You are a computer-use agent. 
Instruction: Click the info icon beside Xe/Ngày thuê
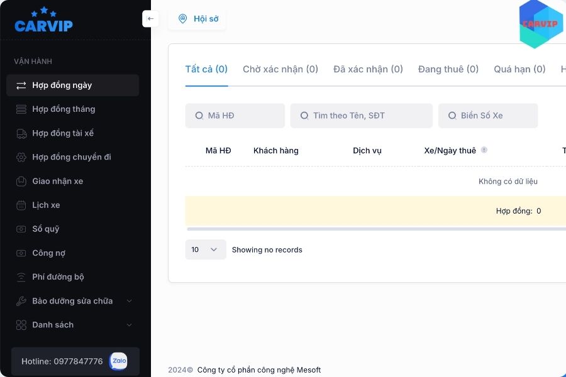coord(484,150)
